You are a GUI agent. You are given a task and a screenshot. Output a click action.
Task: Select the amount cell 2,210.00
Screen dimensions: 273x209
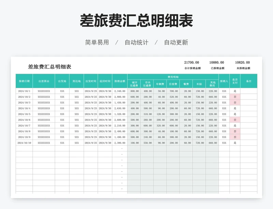120,125
